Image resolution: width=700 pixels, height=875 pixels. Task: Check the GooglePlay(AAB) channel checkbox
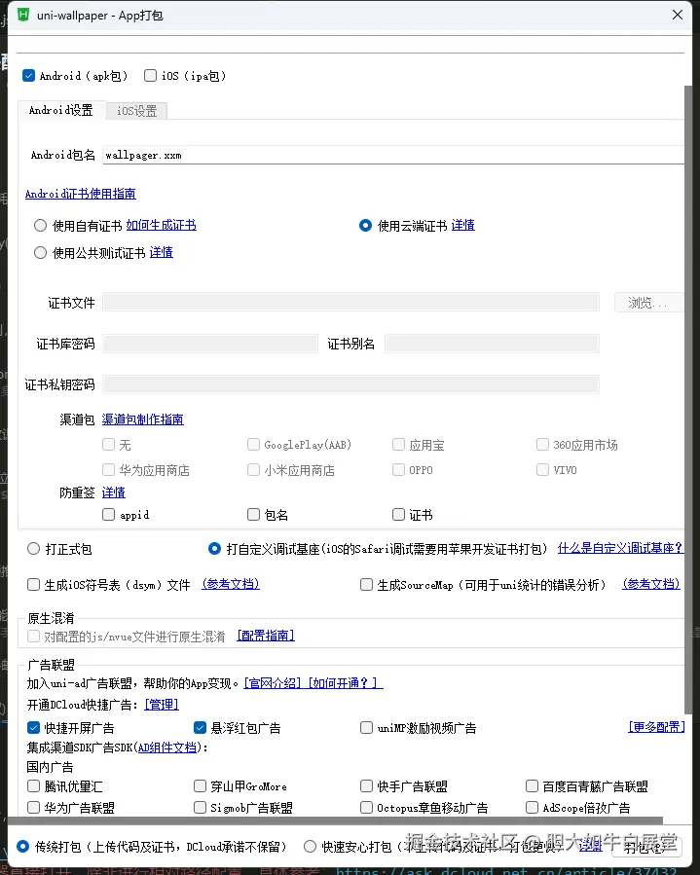click(x=253, y=444)
